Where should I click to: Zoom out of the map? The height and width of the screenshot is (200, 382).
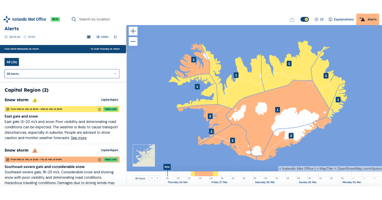[x=133, y=41]
